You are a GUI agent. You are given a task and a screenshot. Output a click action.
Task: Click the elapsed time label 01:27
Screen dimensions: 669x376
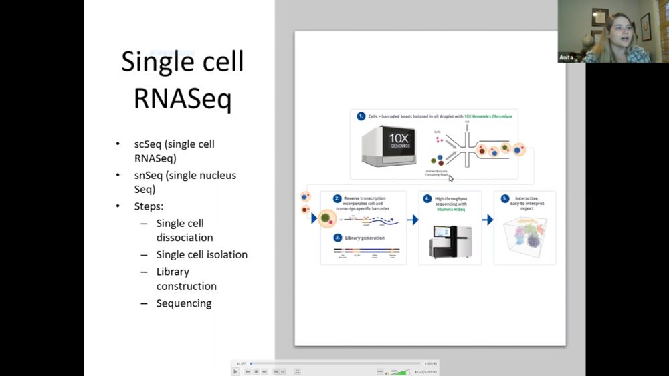(241, 364)
